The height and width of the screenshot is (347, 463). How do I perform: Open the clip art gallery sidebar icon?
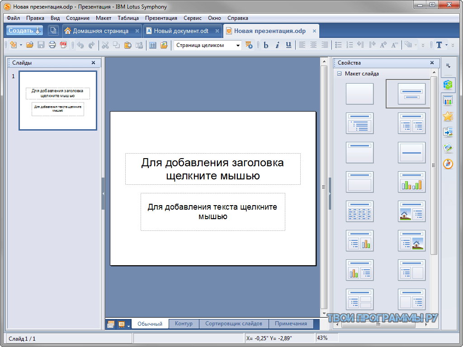[448, 148]
